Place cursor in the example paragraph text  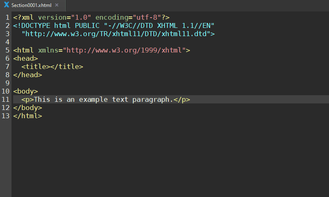click(103, 99)
